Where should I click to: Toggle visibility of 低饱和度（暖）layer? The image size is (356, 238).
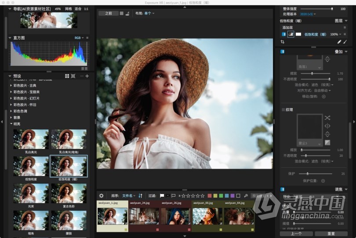pos(284,34)
